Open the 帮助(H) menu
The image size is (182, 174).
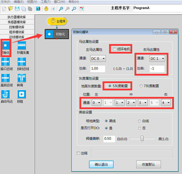pyautogui.click(x=74, y=2)
